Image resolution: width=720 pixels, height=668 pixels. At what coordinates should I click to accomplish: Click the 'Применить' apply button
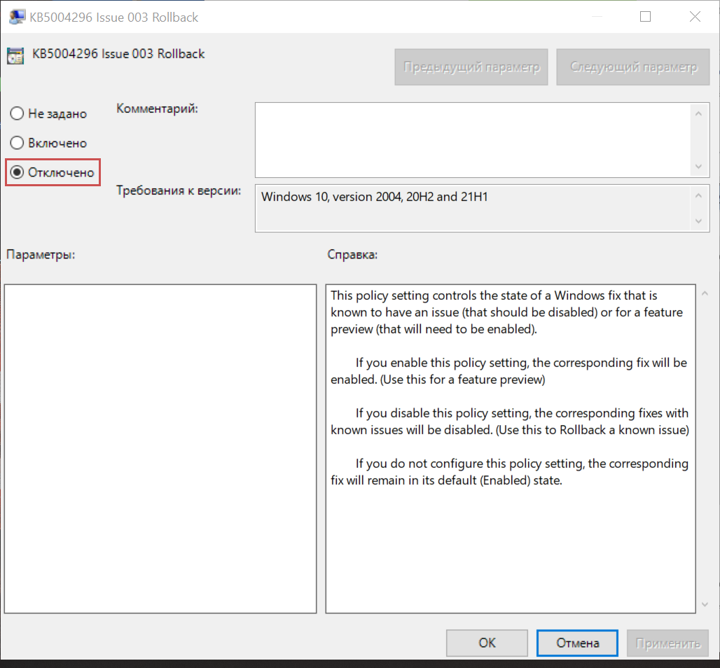tap(667, 643)
